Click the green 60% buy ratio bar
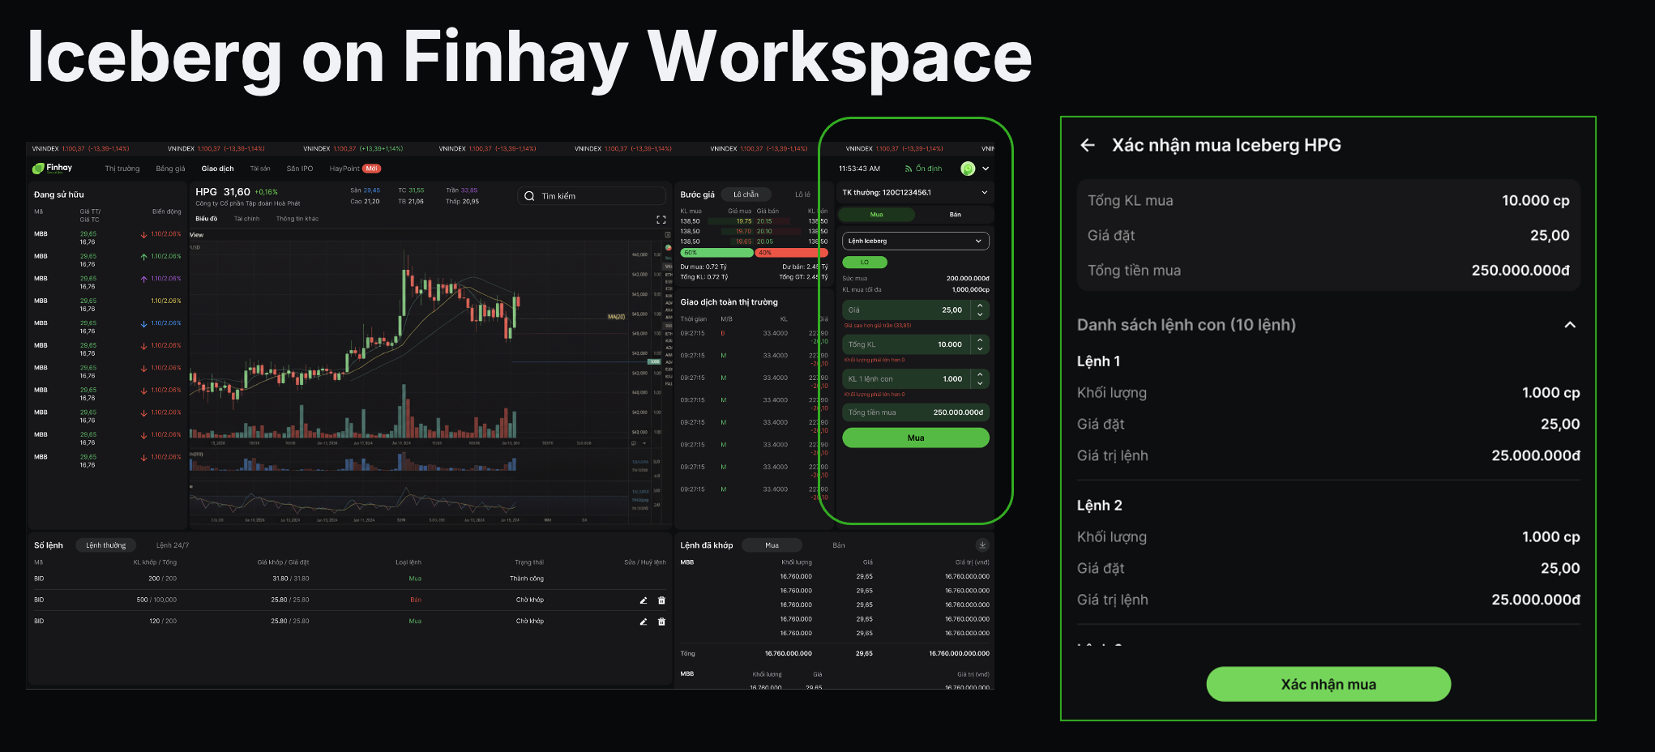This screenshot has width=1655, height=752. pyautogui.click(x=716, y=253)
